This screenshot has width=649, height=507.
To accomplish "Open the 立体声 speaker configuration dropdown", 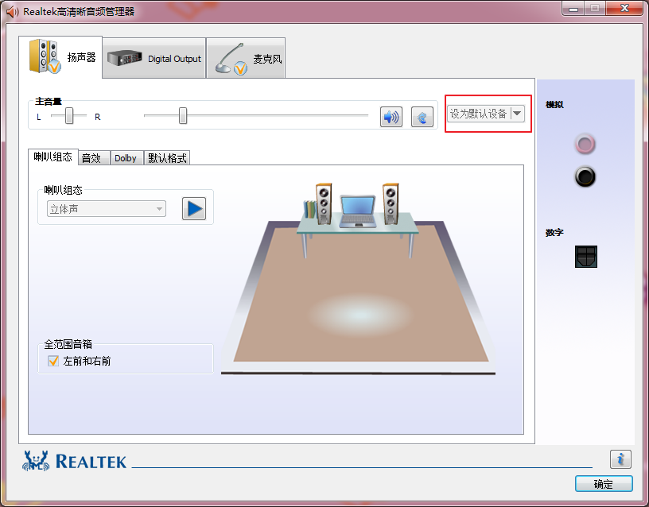I will click(x=107, y=209).
